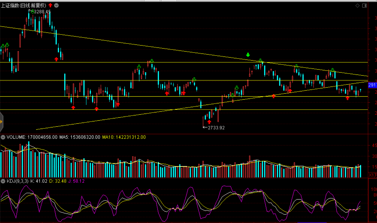Click the MA5 volume average label
Screen dimensions: 377x223
[x=80, y=137]
